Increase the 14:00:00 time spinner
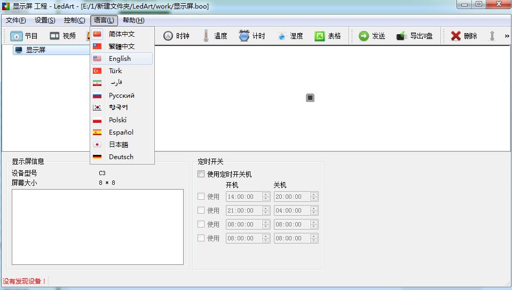 click(x=266, y=194)
